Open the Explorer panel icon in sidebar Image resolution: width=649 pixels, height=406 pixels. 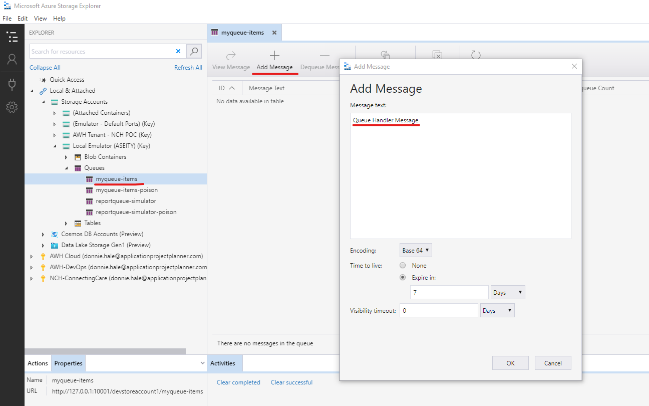12,37
